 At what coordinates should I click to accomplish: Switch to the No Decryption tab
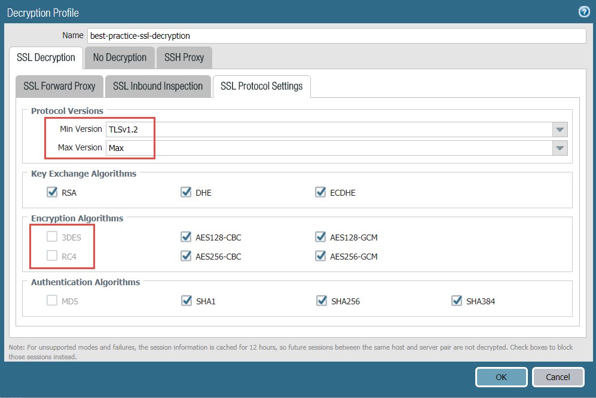(120, 58)
